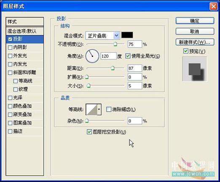Toggle the 图层挖空投影 checkbox
Screen dimensions: 220x182
click(89, 132)
